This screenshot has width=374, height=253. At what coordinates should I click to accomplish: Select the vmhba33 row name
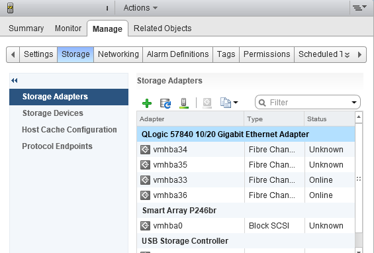[x=170, y=180]
